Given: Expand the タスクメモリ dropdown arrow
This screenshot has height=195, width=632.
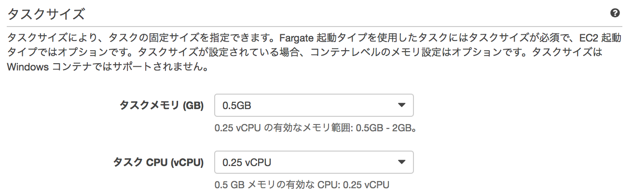Looking at the screenshot, I should coord(401,105).
